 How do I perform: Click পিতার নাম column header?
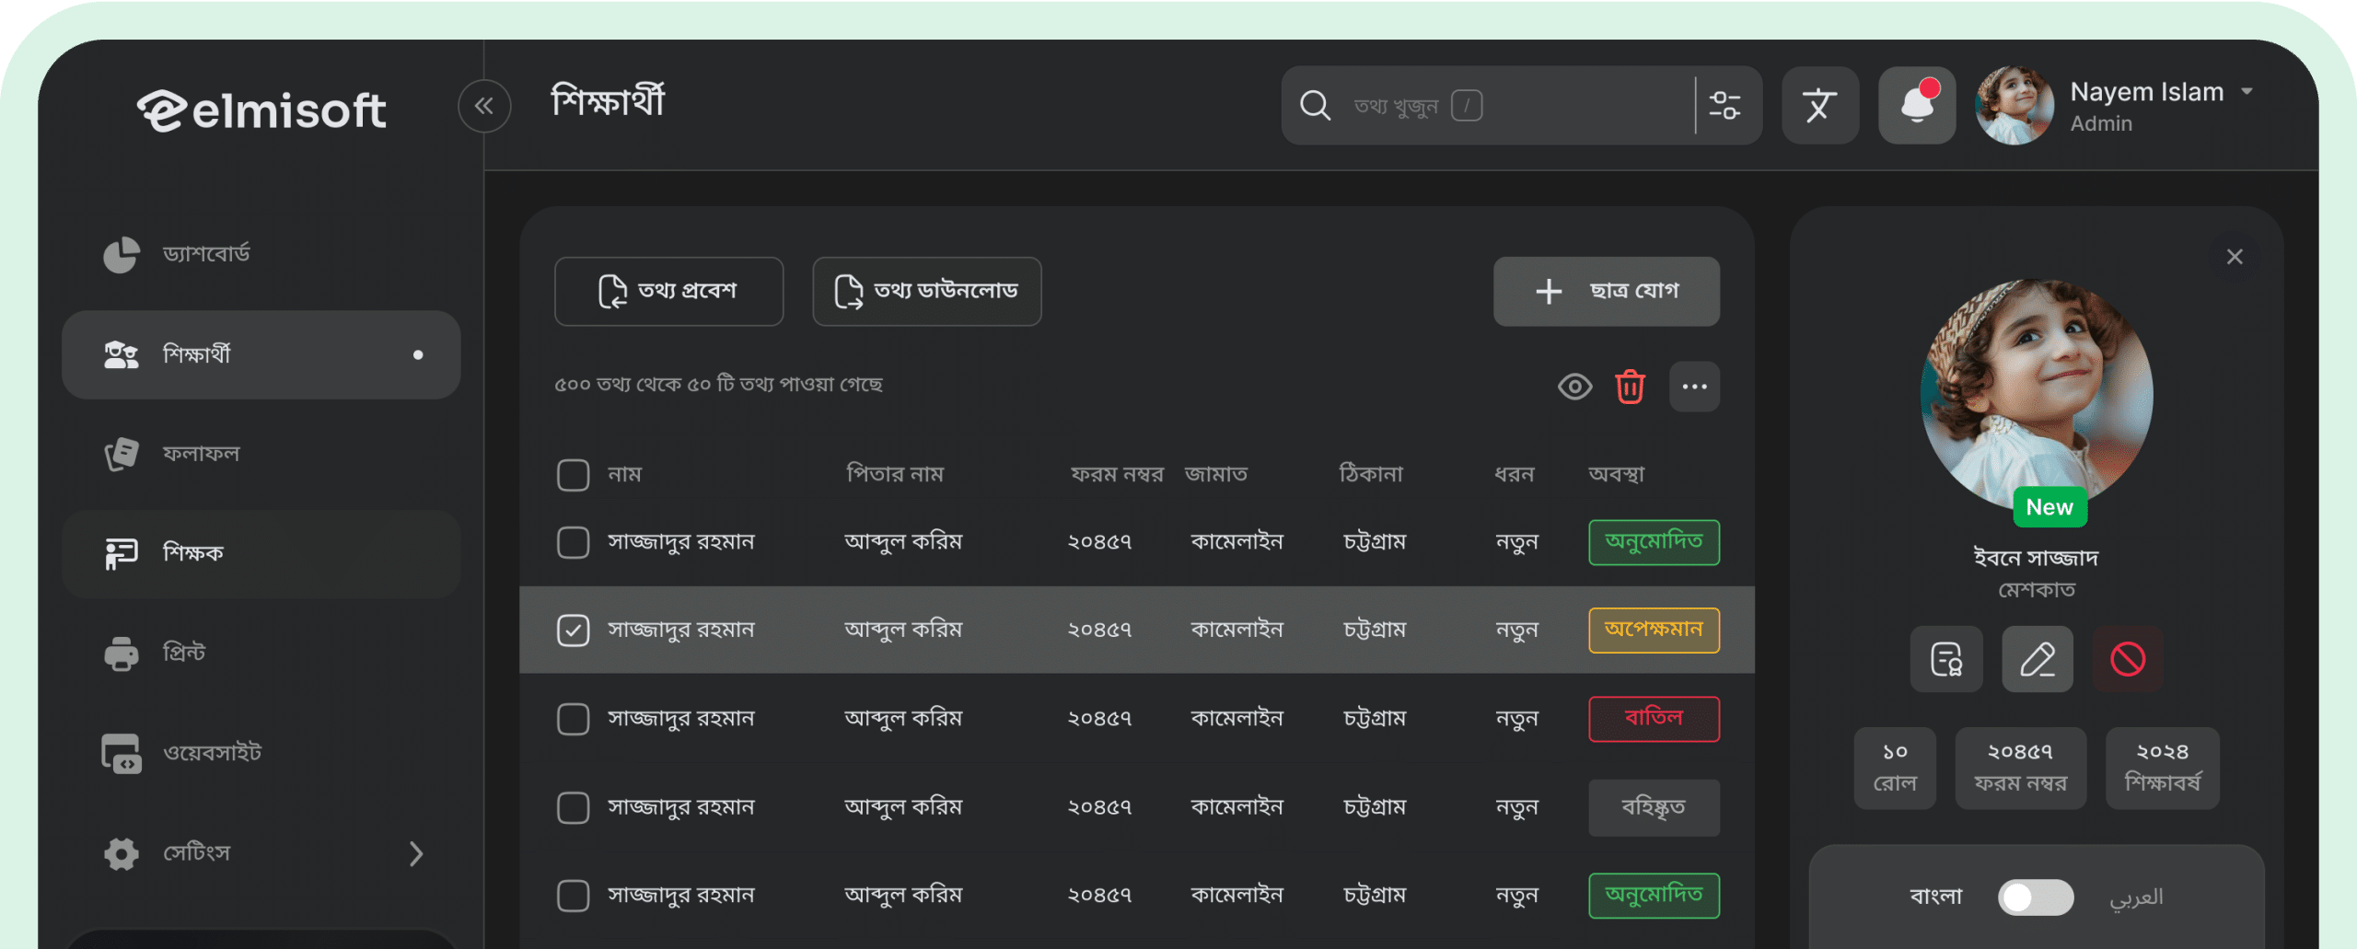[x=894, y=475]
